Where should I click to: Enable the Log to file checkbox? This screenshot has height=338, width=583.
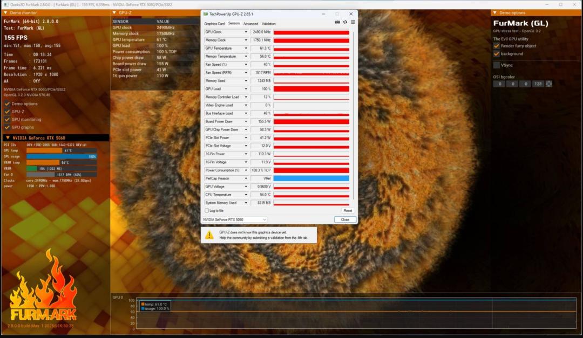[207, 211]
